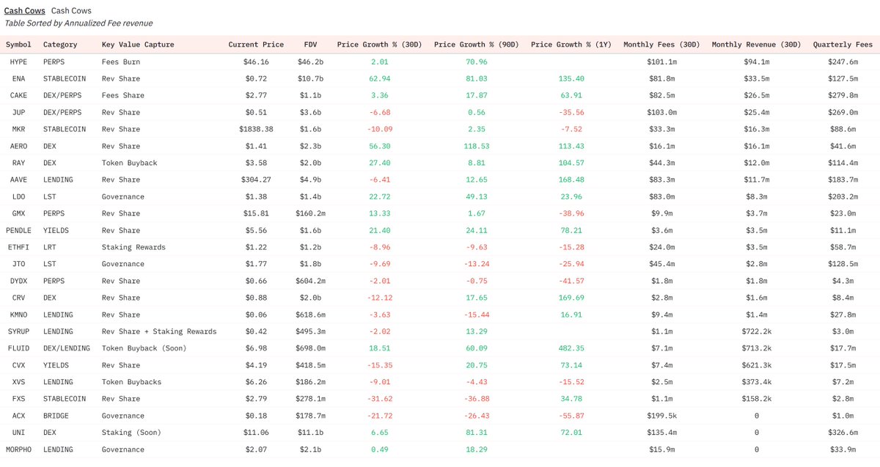Screen dimensions: 880x467
Task: Select the underlined Cash Cows tab
Action: click(x=23, y=10)
